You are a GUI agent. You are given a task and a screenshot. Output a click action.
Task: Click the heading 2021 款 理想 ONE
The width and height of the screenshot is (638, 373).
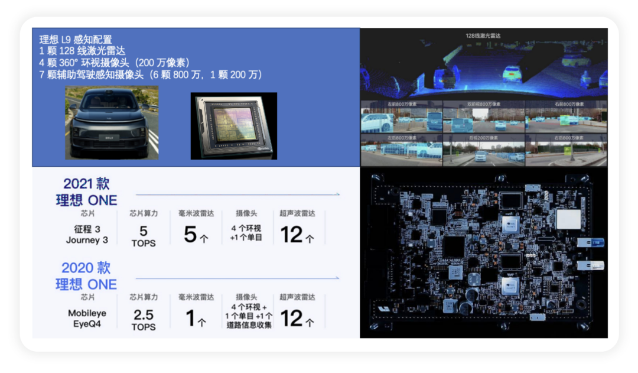click(86, 192)
